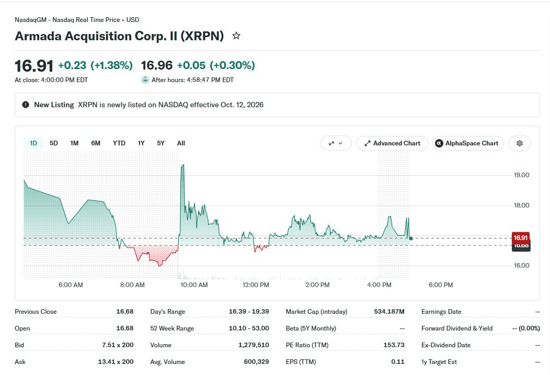Click the 52 Week Range label
Image resolution: width=550 pixels, height=375 pixels.
tap(172, 328)
